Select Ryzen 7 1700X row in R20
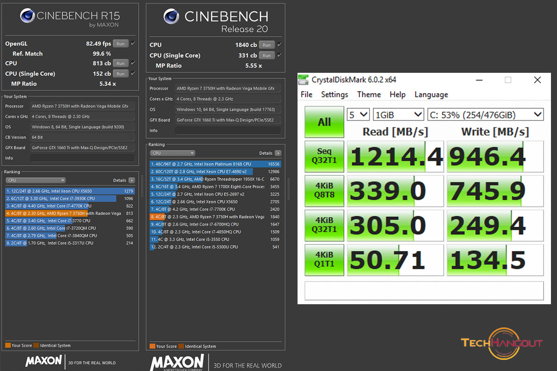Screen dimensions: 557x371 click(x=215, y=186)
